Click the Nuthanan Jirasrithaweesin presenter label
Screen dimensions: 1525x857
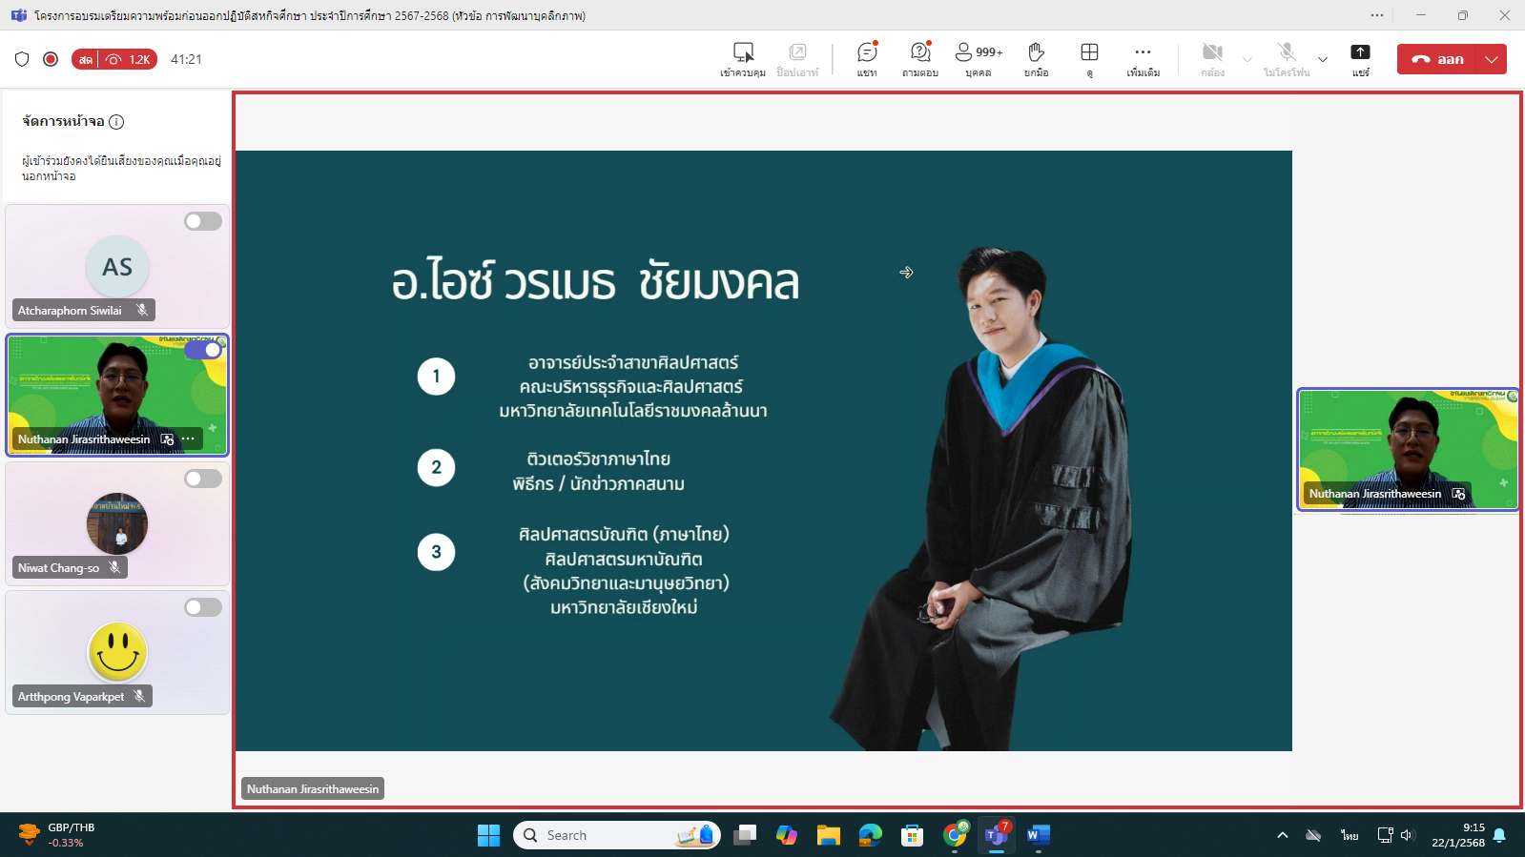pyautogui.click(x=313, y=788)
